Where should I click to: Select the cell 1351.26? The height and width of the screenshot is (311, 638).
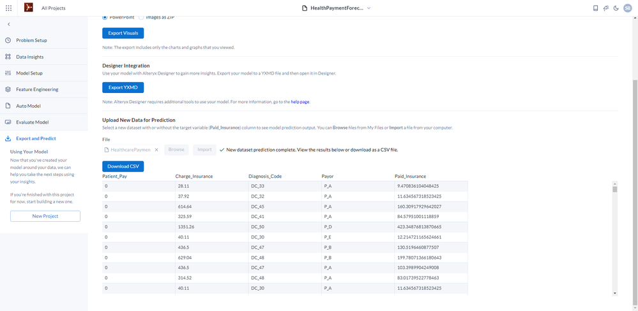[x=212, y=227]
